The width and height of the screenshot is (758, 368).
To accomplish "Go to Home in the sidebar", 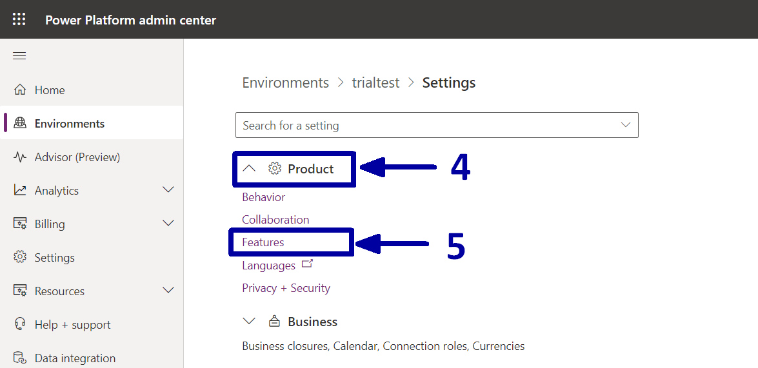I will [92, 90].
